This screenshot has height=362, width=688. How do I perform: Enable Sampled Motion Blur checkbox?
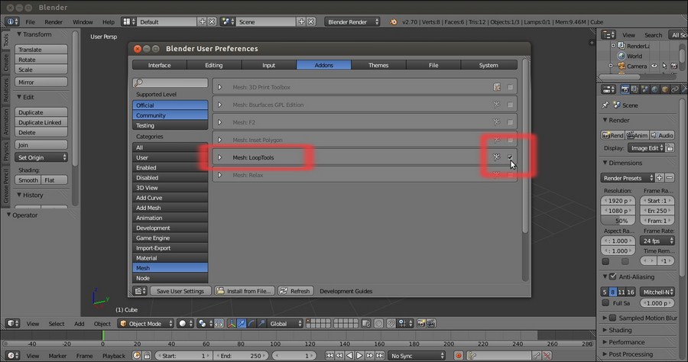coord(613,318)
